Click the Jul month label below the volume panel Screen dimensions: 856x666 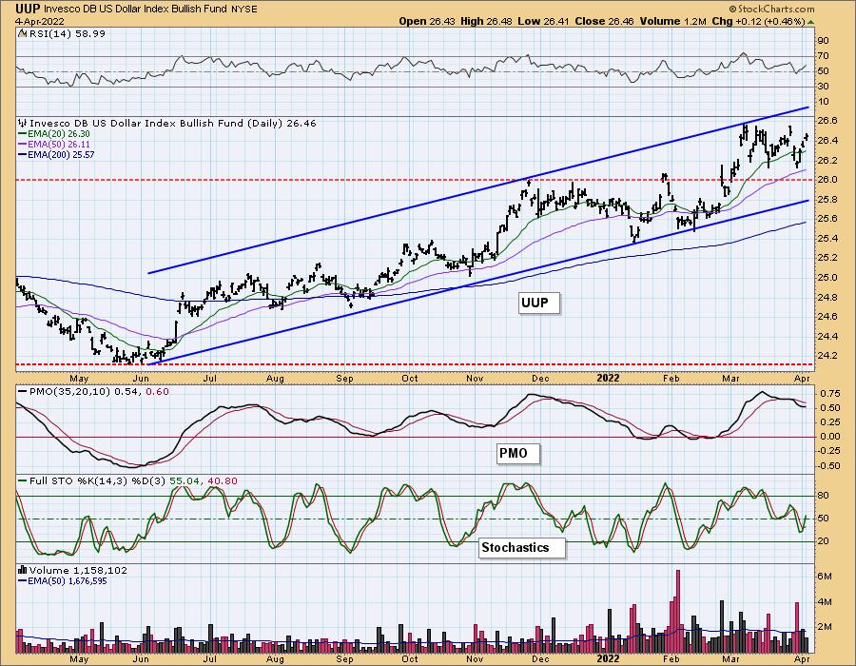209,659
